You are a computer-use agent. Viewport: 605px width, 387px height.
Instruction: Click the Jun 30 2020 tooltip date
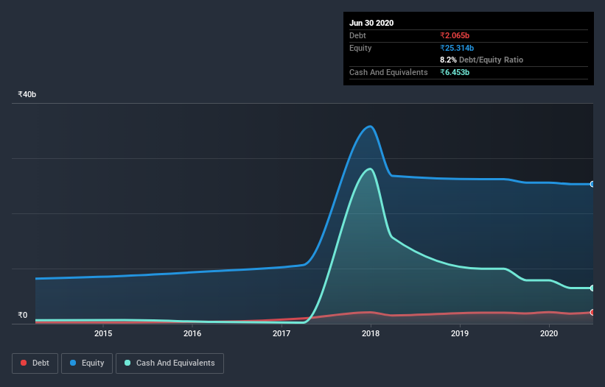point(371,23)
